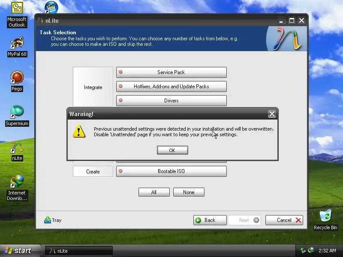Image resolution: width=343 pixels, height=257 pixels.
Task: Click the yellow warning triangle icon
Action: pyautogui.click(x=79, y=131)
